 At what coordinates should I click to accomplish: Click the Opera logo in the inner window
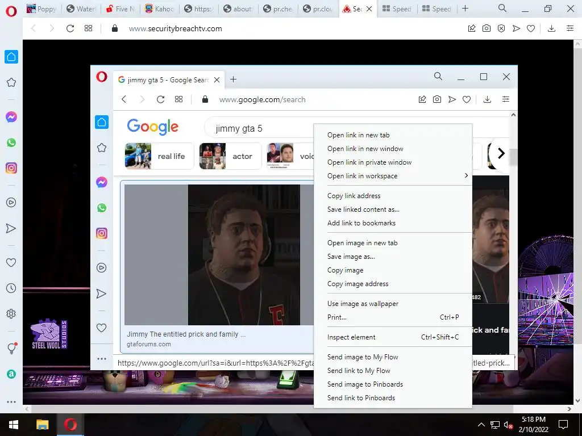coord(101,77)
